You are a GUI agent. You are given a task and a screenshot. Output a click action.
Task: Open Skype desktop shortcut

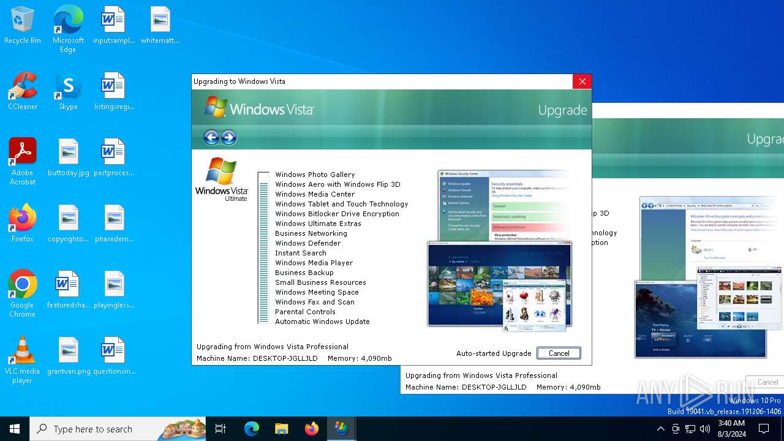(68, 92)
